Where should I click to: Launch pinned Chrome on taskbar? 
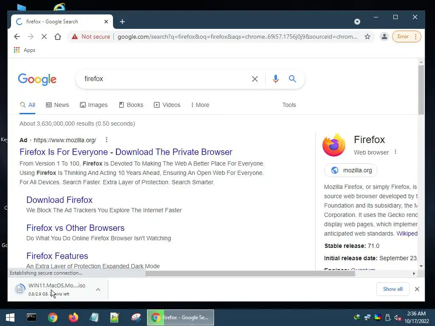[52, 318]
